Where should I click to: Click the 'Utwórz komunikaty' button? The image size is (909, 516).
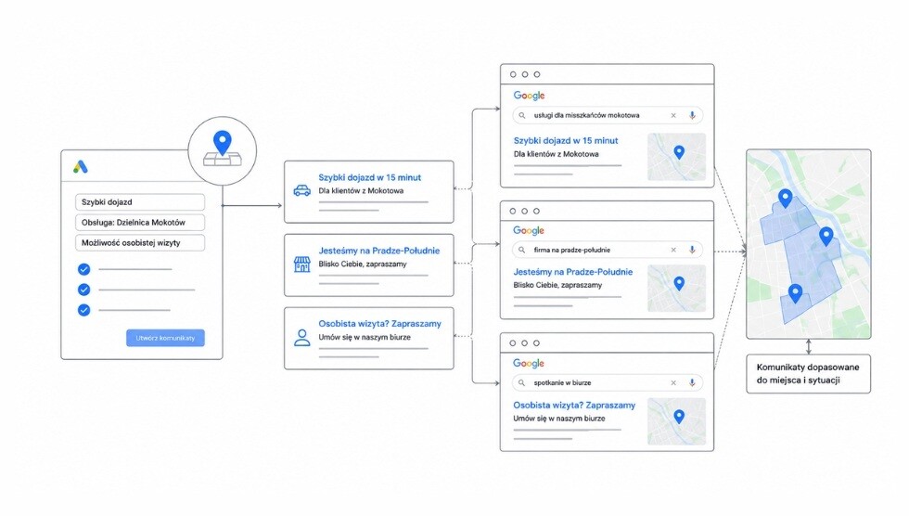click(165, 338)
